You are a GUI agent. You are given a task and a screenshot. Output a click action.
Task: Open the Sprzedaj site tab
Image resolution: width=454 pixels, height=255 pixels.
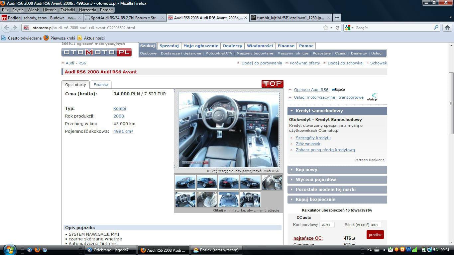tap(169, 46)
